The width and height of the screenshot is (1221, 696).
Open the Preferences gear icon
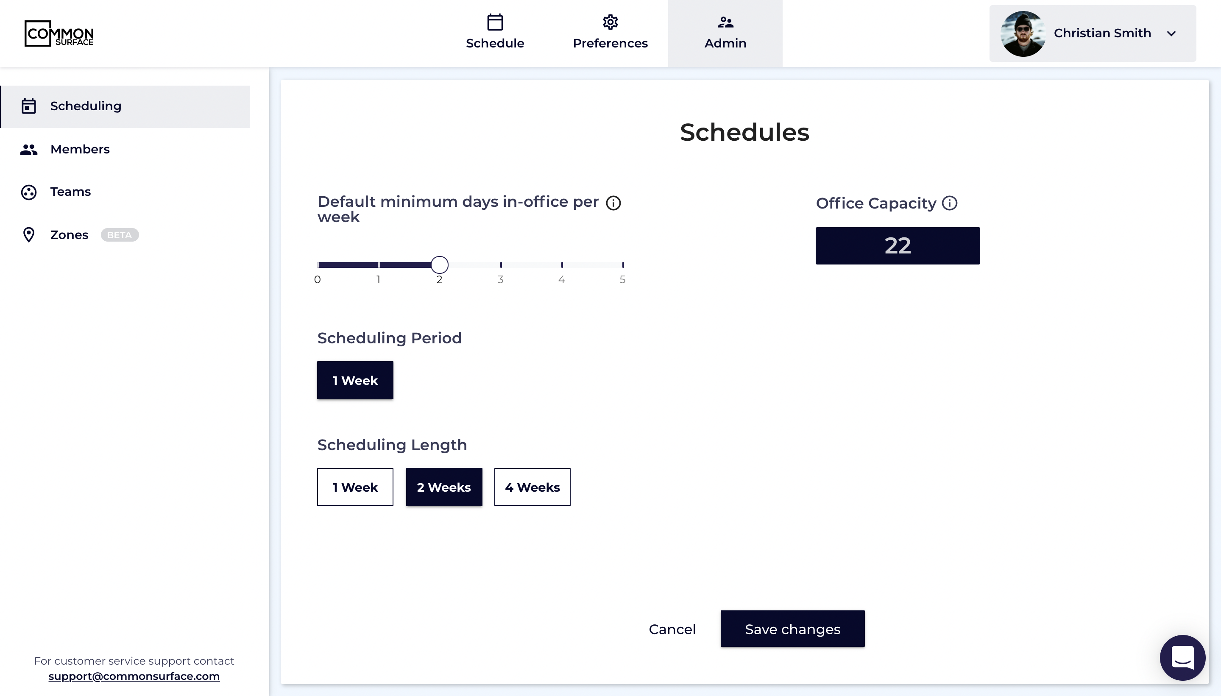click(x=610, y=22)
